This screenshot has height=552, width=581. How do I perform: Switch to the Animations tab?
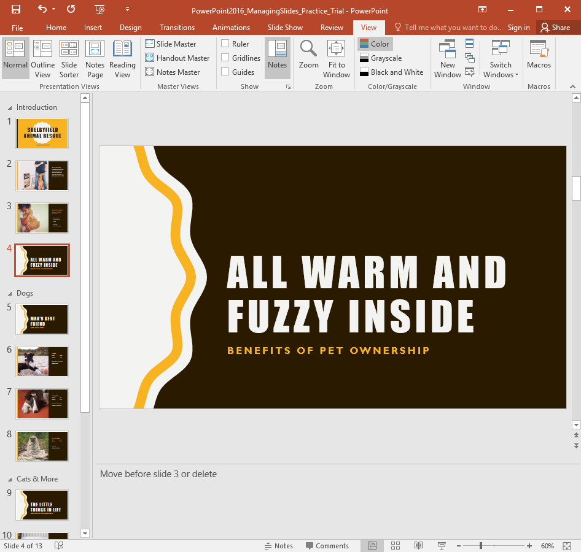tap(231, 27)
